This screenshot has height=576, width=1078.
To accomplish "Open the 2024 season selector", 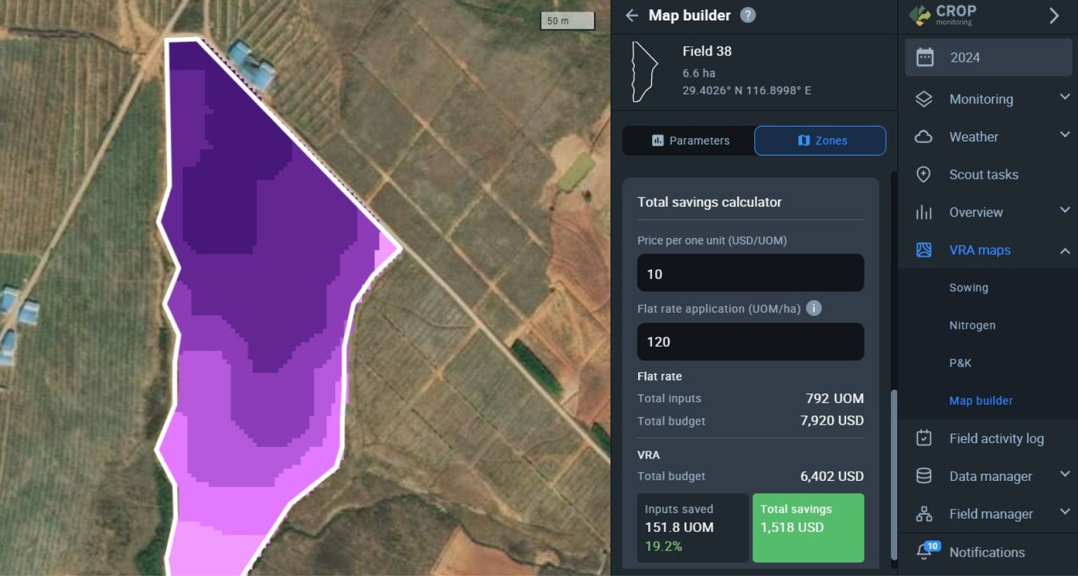I will [988, 57].
